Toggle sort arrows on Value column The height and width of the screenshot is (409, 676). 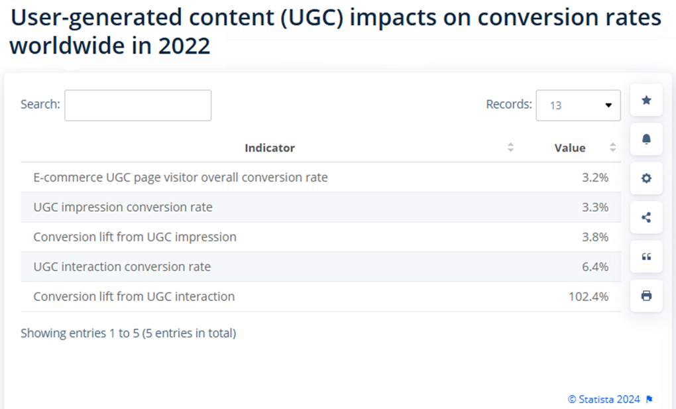[612, 148]
